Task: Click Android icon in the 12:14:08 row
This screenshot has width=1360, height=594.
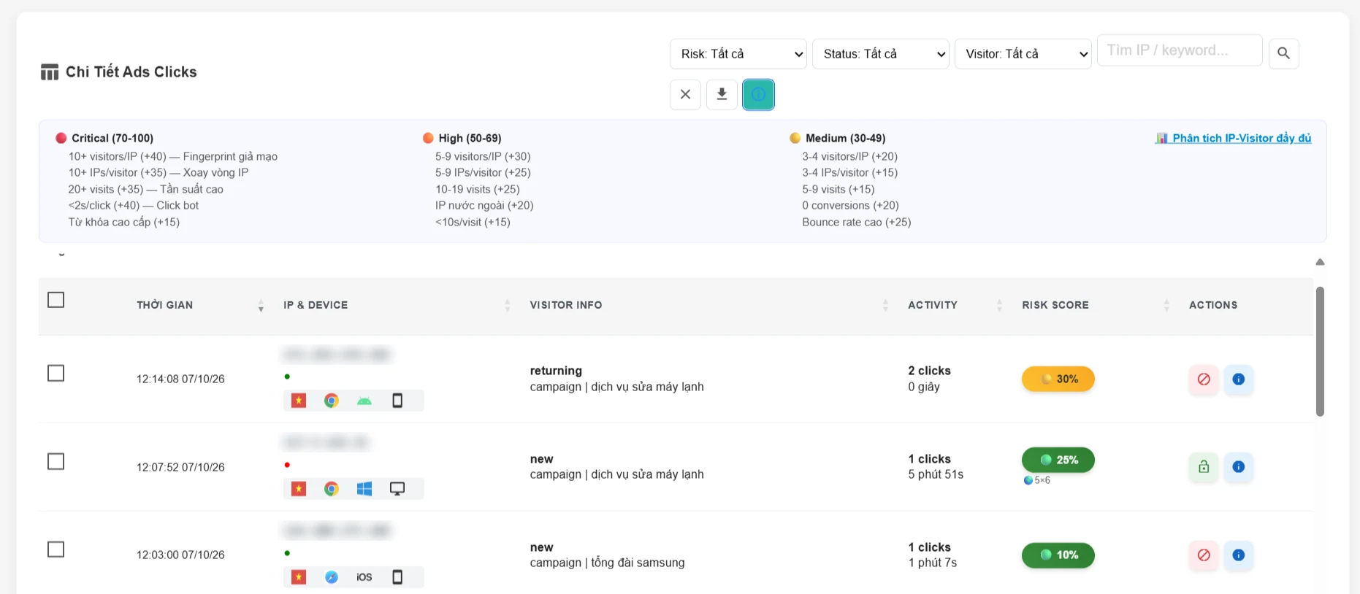Action: pos(364,401)
